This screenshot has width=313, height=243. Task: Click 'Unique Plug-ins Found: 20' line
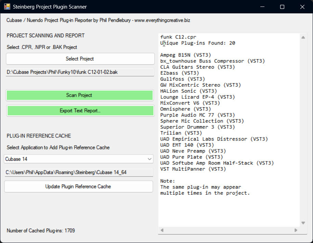(x=198, y=43)
